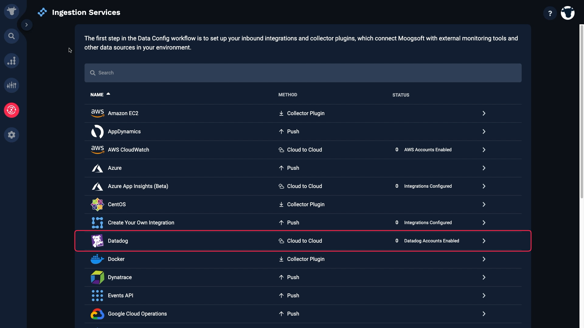584x328 pixels.
Task: Expand Google Cloud Operations row chevron
Action: (484, 314)
